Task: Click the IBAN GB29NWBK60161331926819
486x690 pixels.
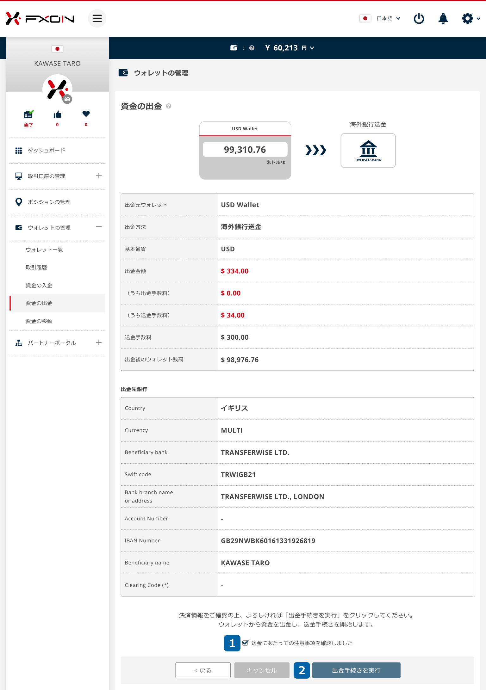Action: tap(268, 541)
